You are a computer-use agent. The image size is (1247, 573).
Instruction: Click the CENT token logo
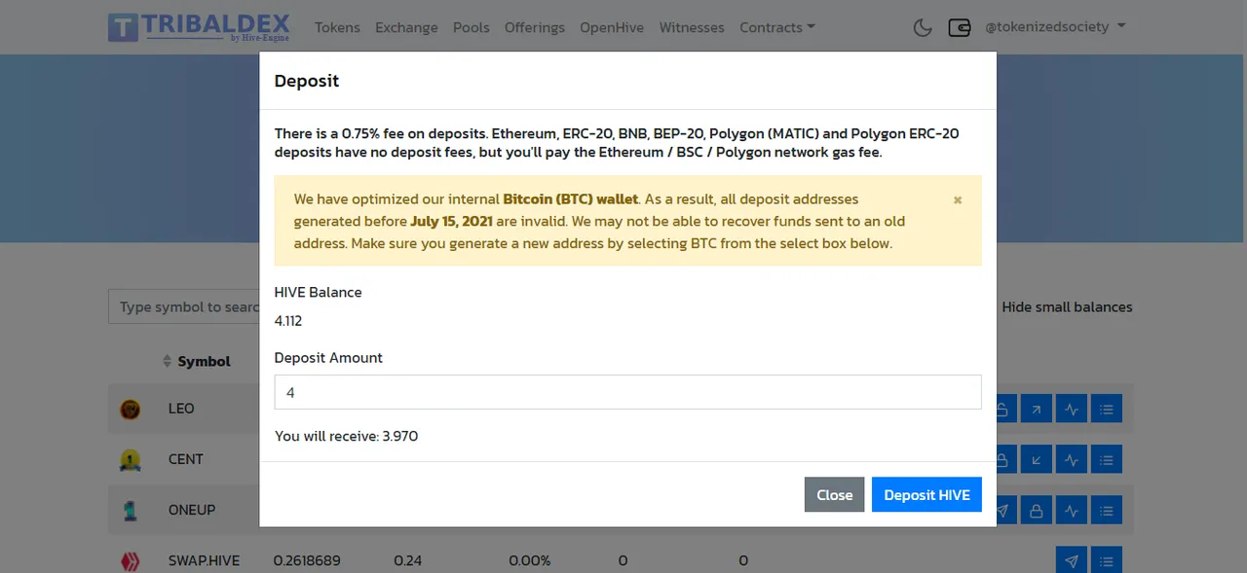[129, 460]
